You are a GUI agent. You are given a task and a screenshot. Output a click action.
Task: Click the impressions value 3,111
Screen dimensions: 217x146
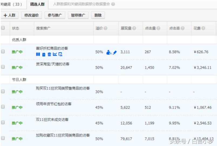[x=125, y=52]
